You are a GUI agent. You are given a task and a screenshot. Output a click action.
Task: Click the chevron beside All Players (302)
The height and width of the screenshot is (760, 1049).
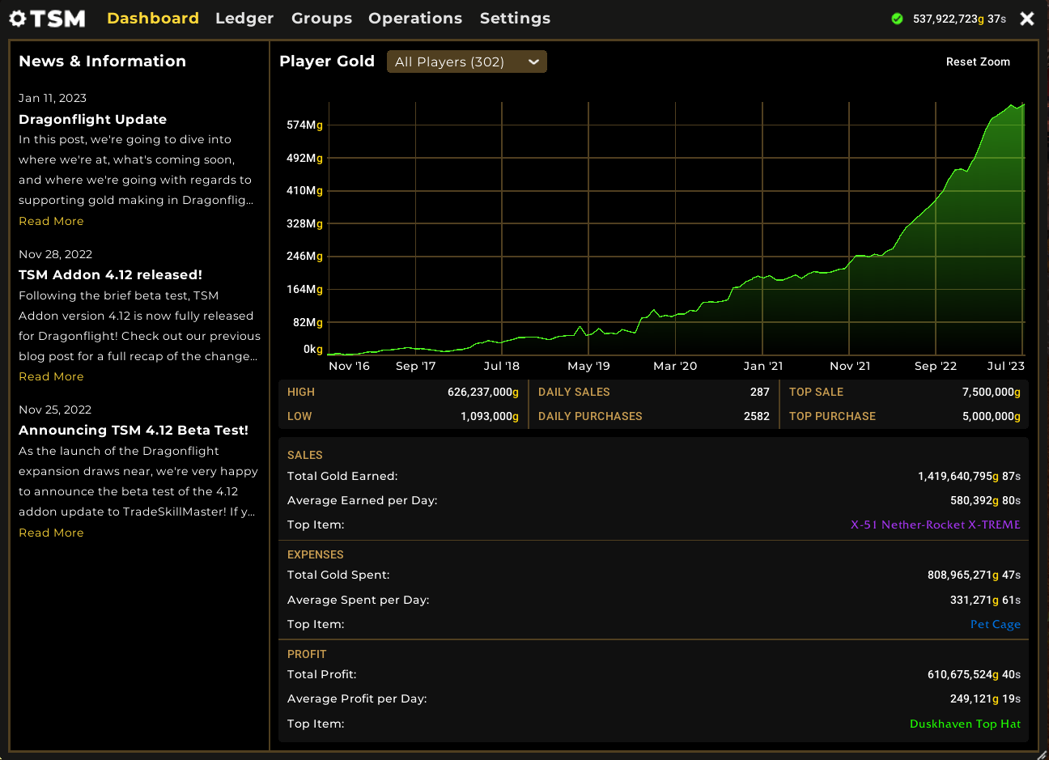(x=534, y=61)
